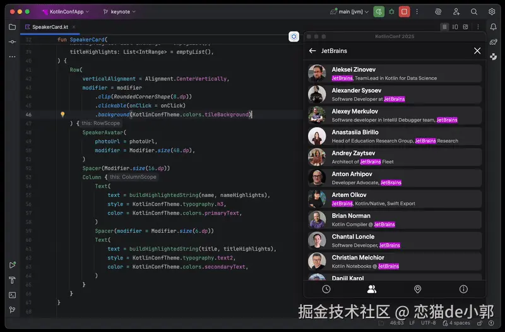Click the Compose preview floating icon
The width and height of the screenshot is (505, 332).
point(294,37)
